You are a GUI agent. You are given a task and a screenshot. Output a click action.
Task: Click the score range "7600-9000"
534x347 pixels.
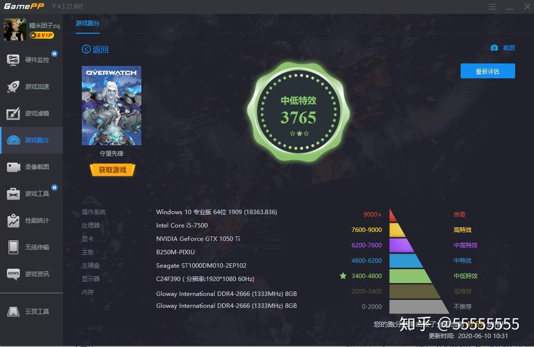(x=366, y=230)
